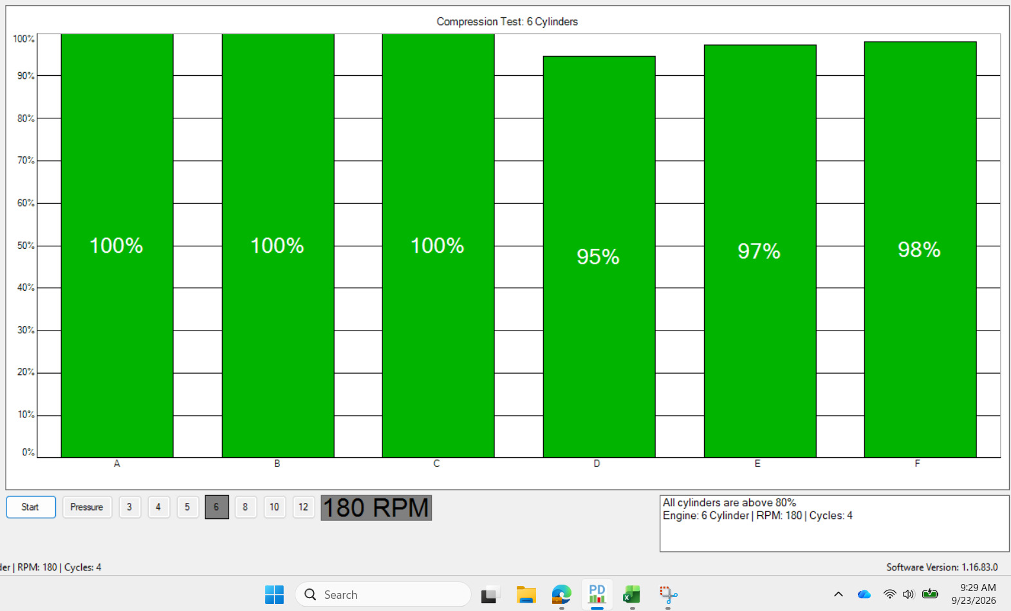The image size is (1011, 611).
Task: Click the volume speaker tray icon
Action: point(909,594)
